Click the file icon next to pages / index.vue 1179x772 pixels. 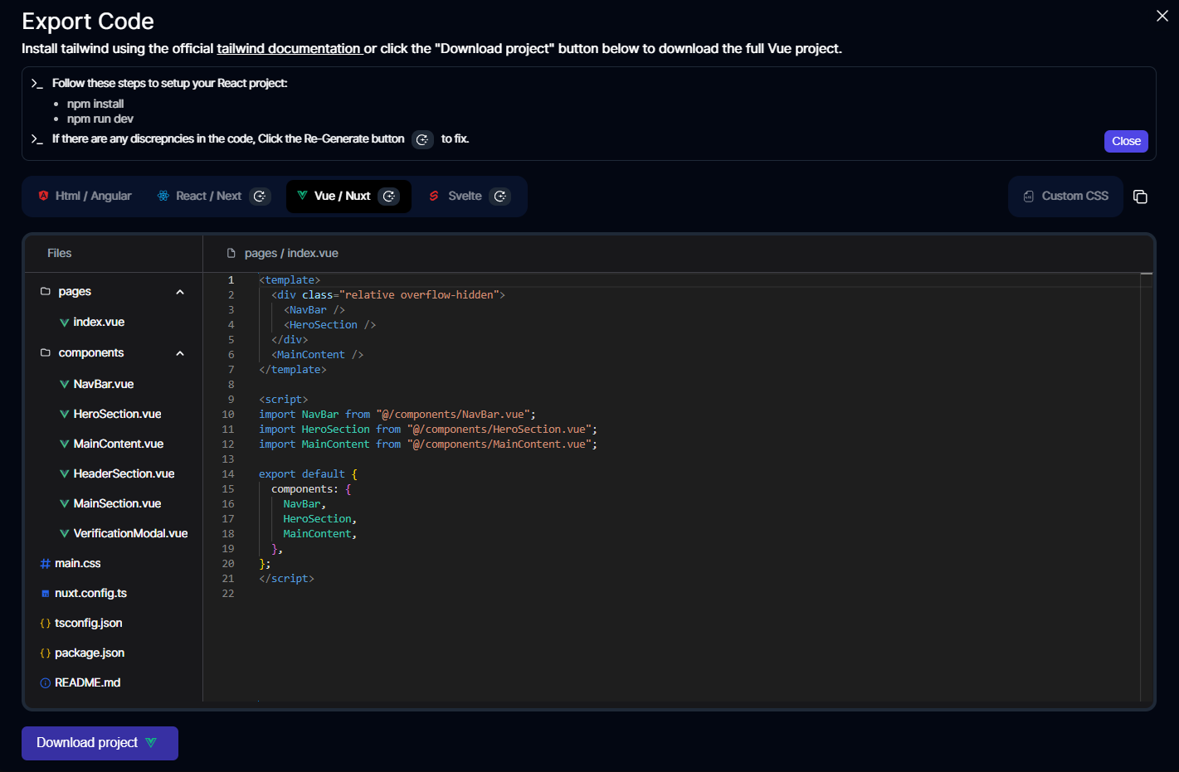(x=231, y=253)
